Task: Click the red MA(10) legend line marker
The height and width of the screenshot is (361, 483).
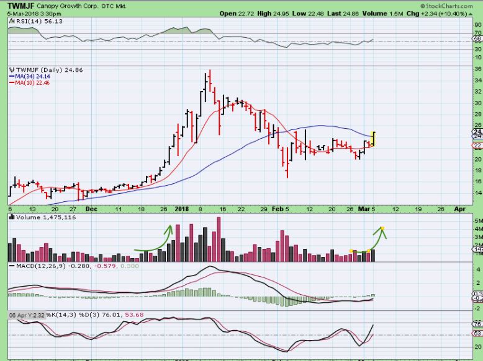Action: coord(12,83)
